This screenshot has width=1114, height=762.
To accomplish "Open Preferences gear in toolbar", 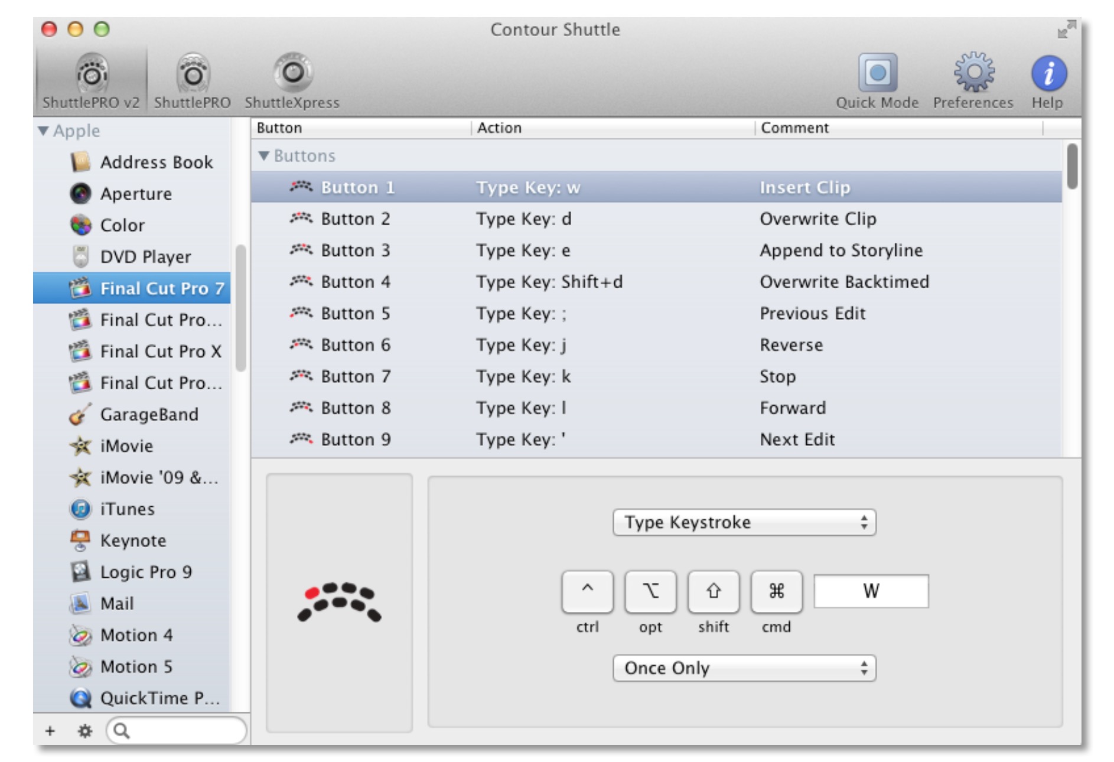I will point(973,80).
